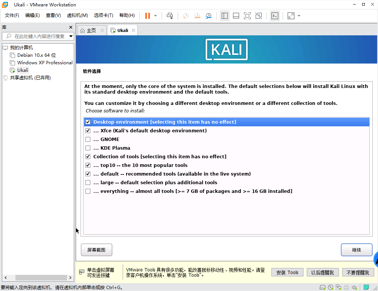Uncheck the default recommended tools checkbox
378x291 pixels.
(88, 174)
